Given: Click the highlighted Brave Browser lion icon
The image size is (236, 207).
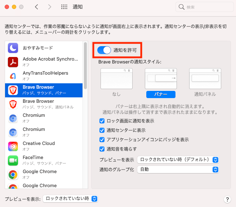Looking at the screenshot, I should [13, 90].
